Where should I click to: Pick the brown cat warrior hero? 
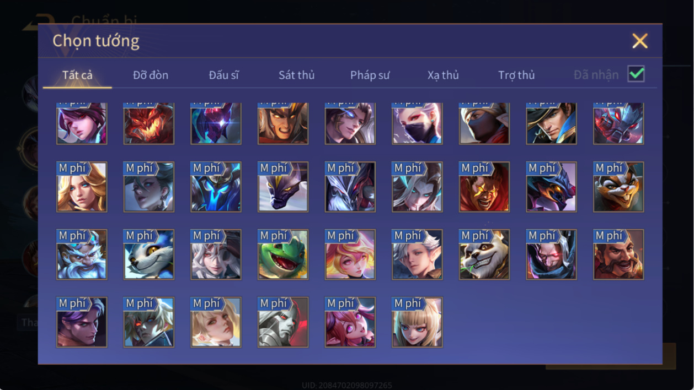(x=618, y=187)
